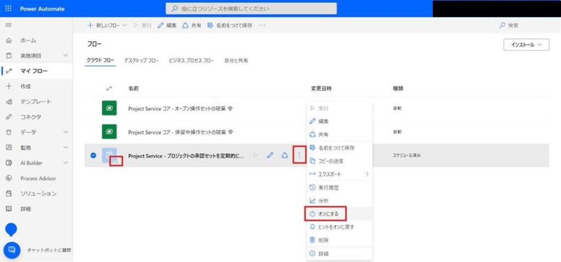The width and height of the screenshot is (561, 262).
Task: Click the スケジュール済み type cell
Action: point(407,156)
